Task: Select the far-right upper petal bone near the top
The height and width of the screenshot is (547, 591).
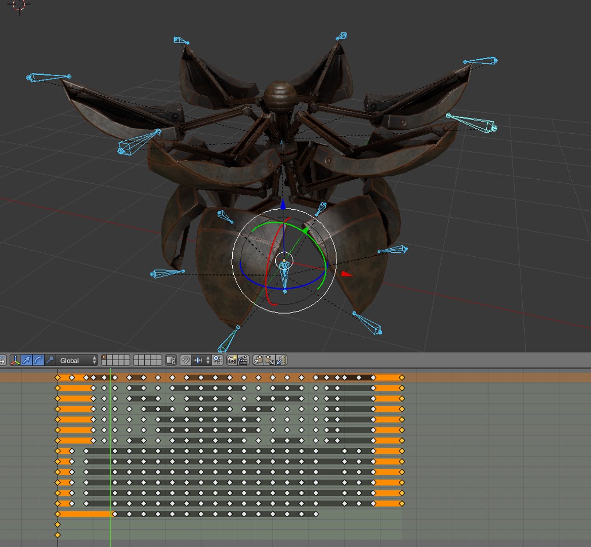Action: point(481,61)
